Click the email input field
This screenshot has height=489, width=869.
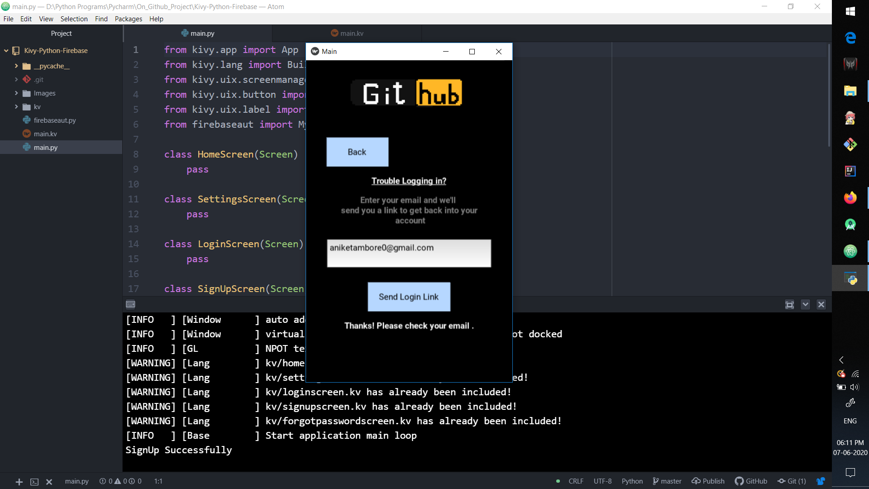pos(409,253)
